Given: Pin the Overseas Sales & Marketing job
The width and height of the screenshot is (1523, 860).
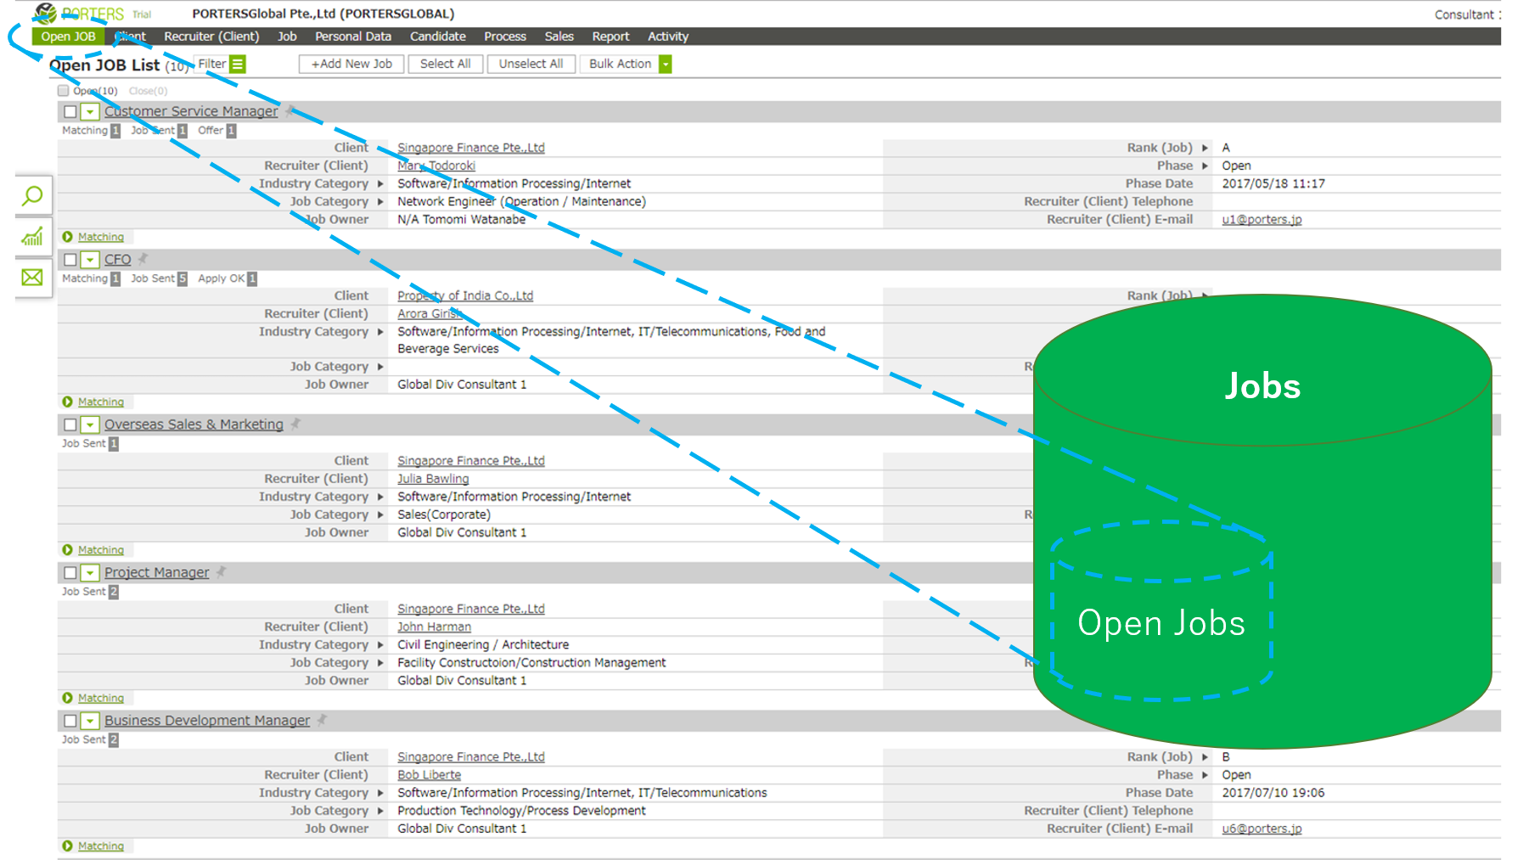Looking at the screenshot, I should (x=295, y=423).
